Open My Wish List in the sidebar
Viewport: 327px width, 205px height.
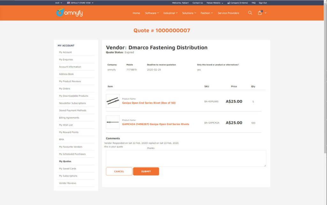click(66, 125)
